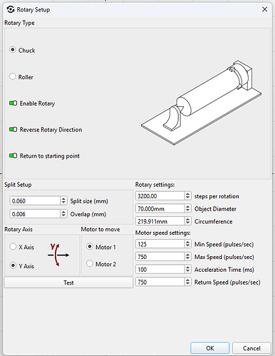Adjust Max Speed spinner arrows
Image resolution: width=275 pixels, height=356 pixels.
coord(187,257)
